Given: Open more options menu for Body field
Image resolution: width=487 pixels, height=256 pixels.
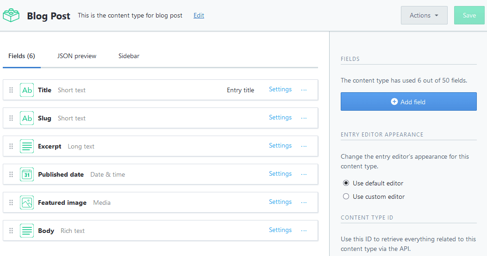Looking at the screenshot, I should pyautogui.click(x=304, y=231).
